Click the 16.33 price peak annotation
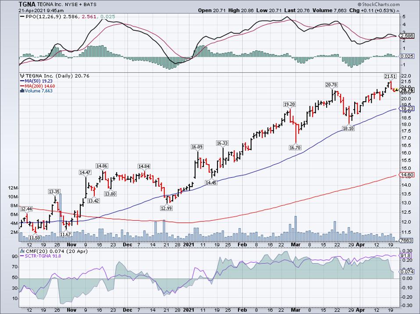This screenshot has width=420, height=314. [x=222, y=143]
